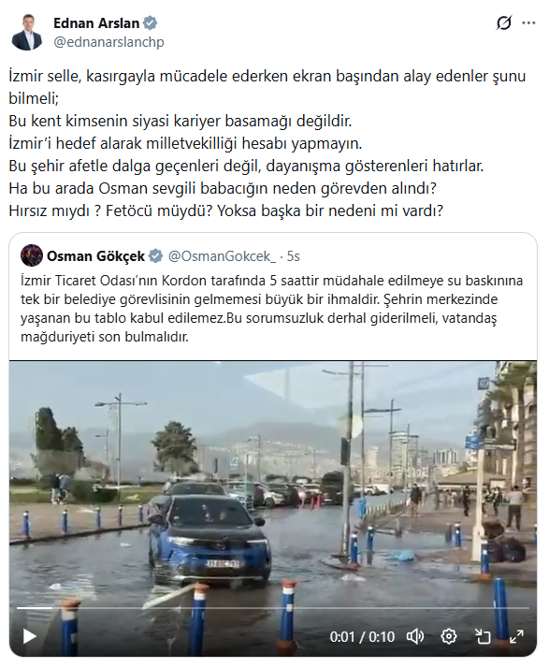Viewport: 549px width, 668px height.
Task: Click the @OsmanGokcek_ handle
Action: point(222,256)
